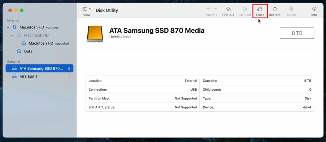Minimize the Disk Utility window
This screenshot has height=142, width=326.
16,10
